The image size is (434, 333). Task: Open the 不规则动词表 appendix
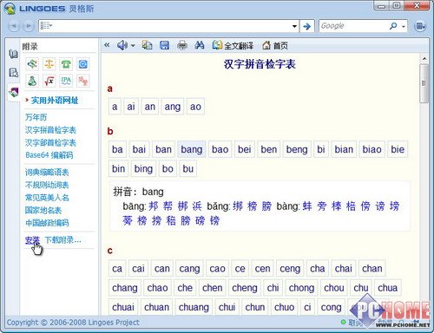pos(47,185)
